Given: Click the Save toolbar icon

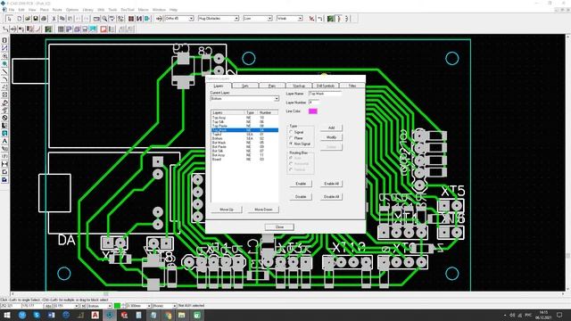Looking at the screenshot, I should coord(36,18).
